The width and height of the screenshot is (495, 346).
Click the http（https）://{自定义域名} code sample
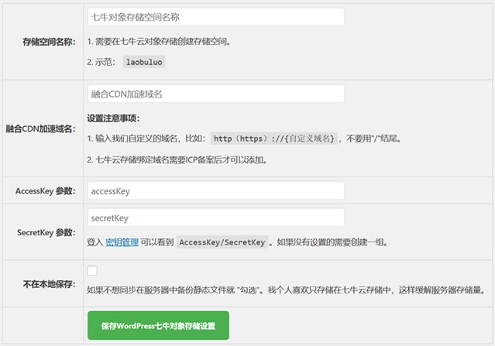pos(275,139)
